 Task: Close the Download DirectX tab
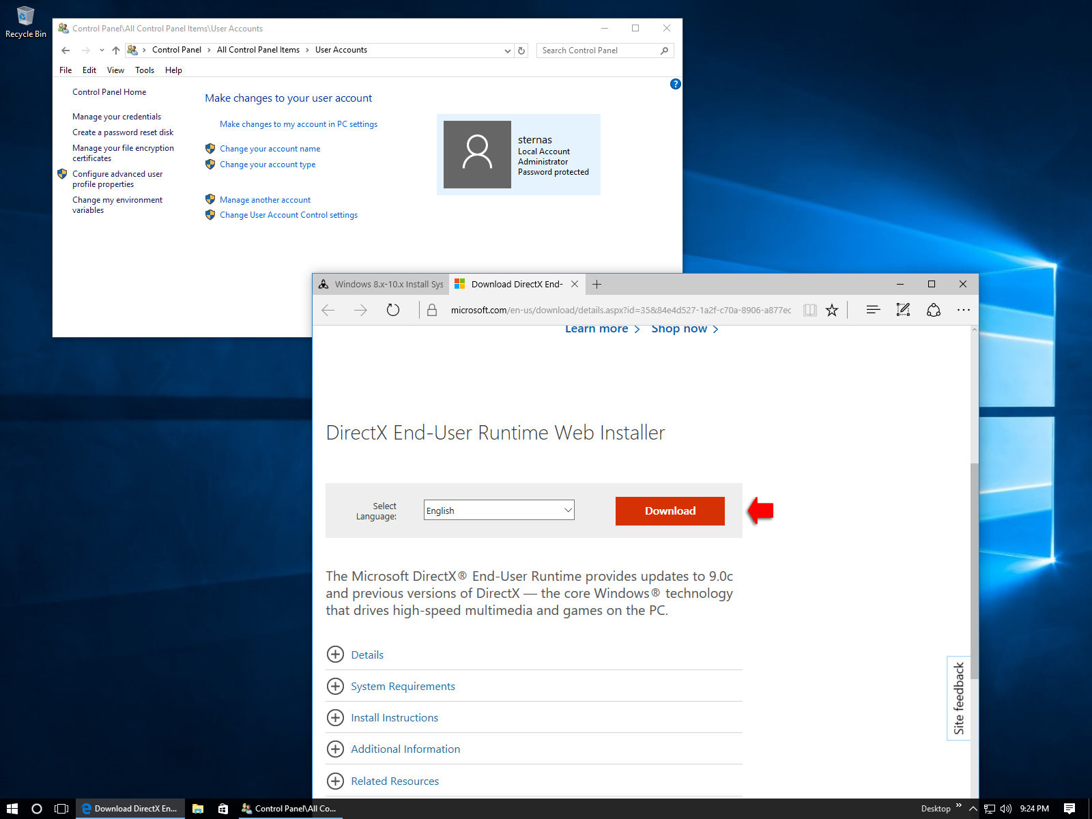(x=575, y=284)
